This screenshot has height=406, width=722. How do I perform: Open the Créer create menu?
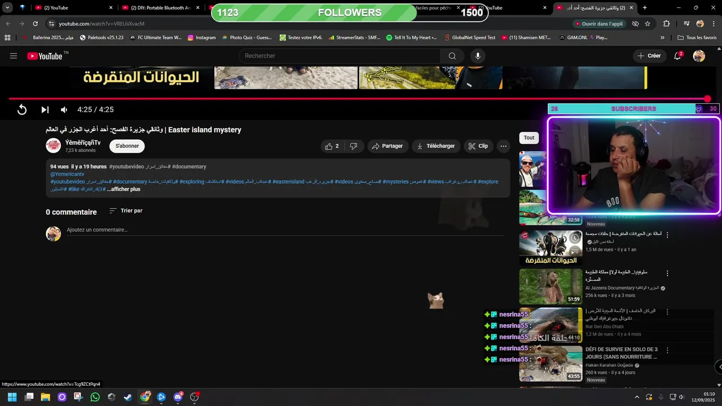click(649, 56)
